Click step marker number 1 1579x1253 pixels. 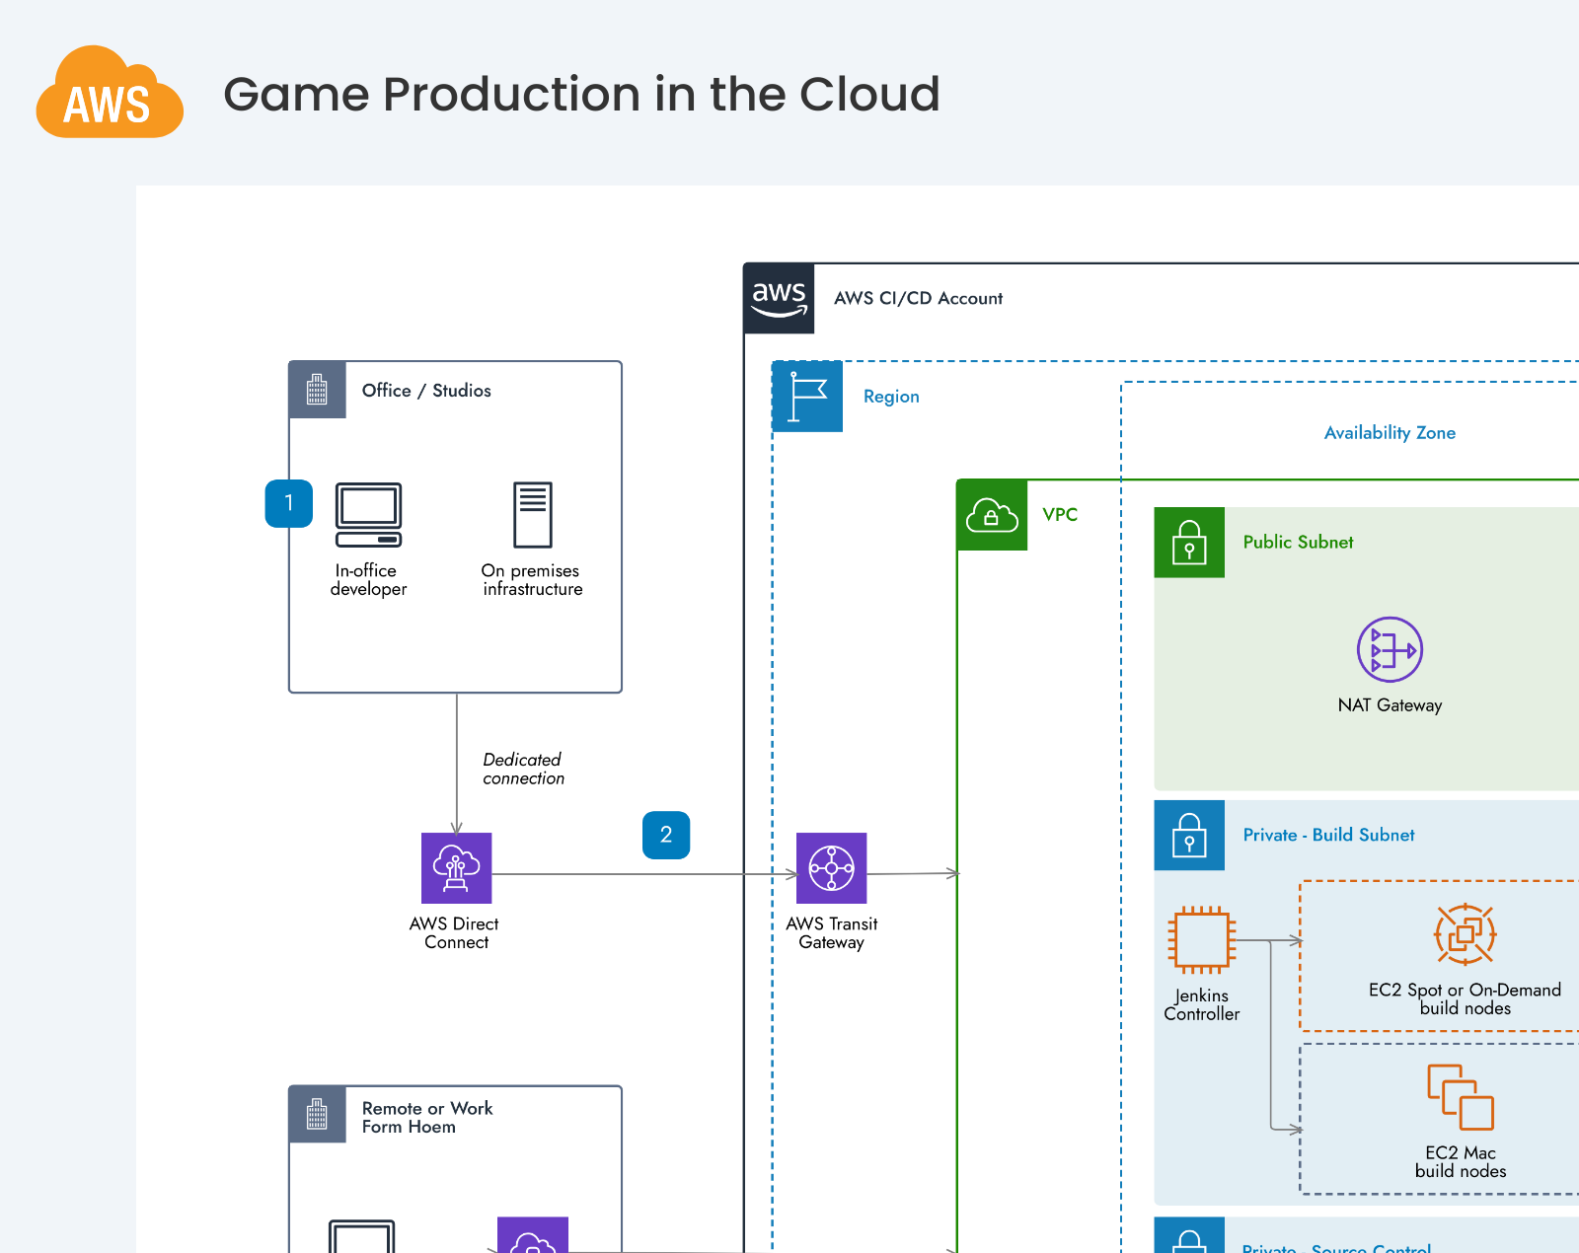click(x=289, y=503)
